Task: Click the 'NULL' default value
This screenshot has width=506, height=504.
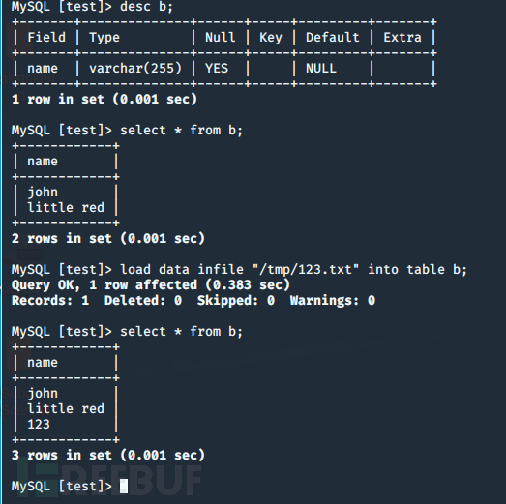Action: click(x=321, y=69)
